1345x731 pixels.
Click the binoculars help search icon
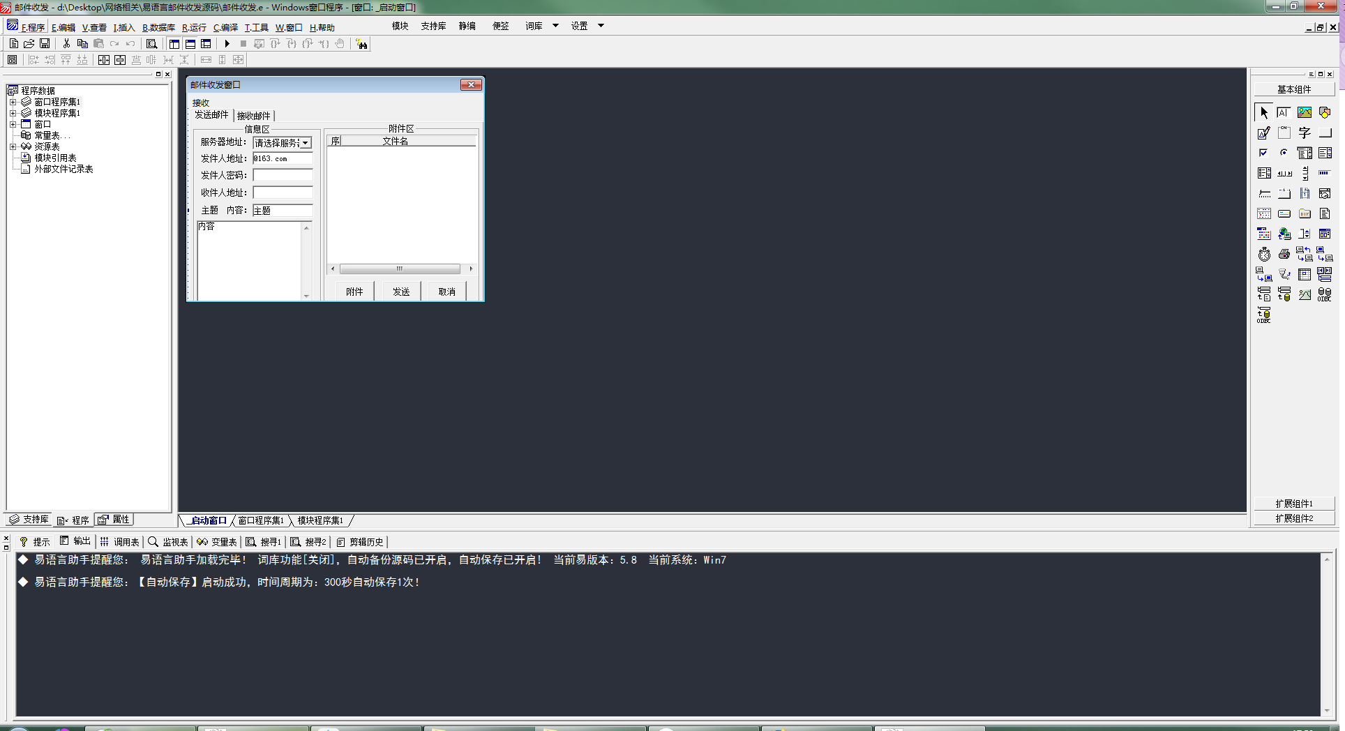[361, 44]
